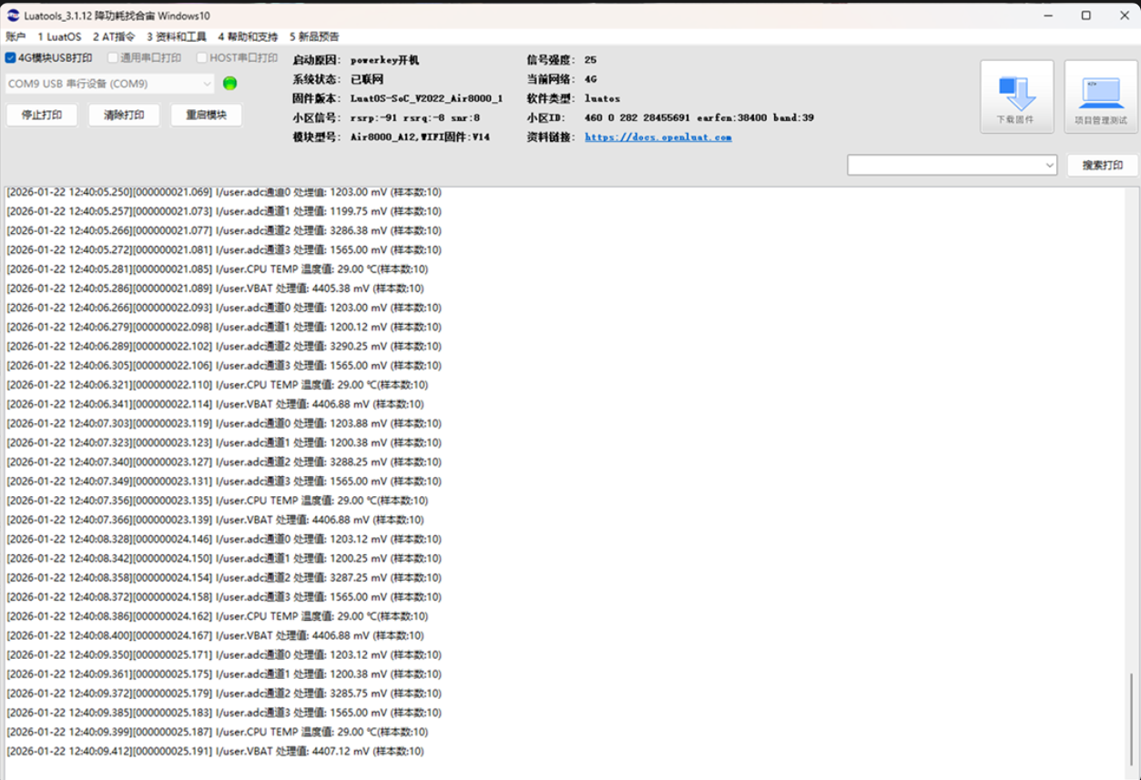The image size is (1141, 780).
Task: Toggle the 4G模块USB打印 checkbox
Action: coord(11,58)
